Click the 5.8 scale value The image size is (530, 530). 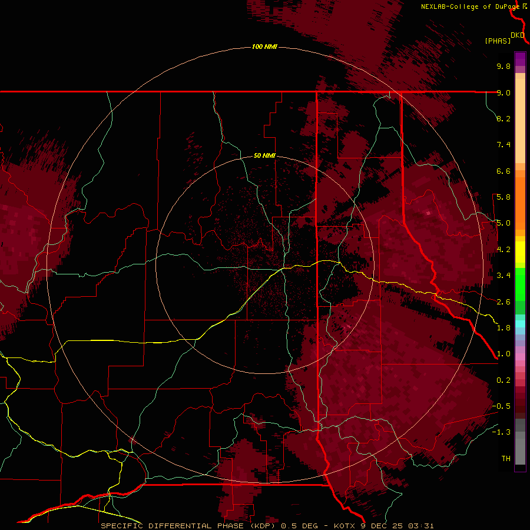click(503, 197)
